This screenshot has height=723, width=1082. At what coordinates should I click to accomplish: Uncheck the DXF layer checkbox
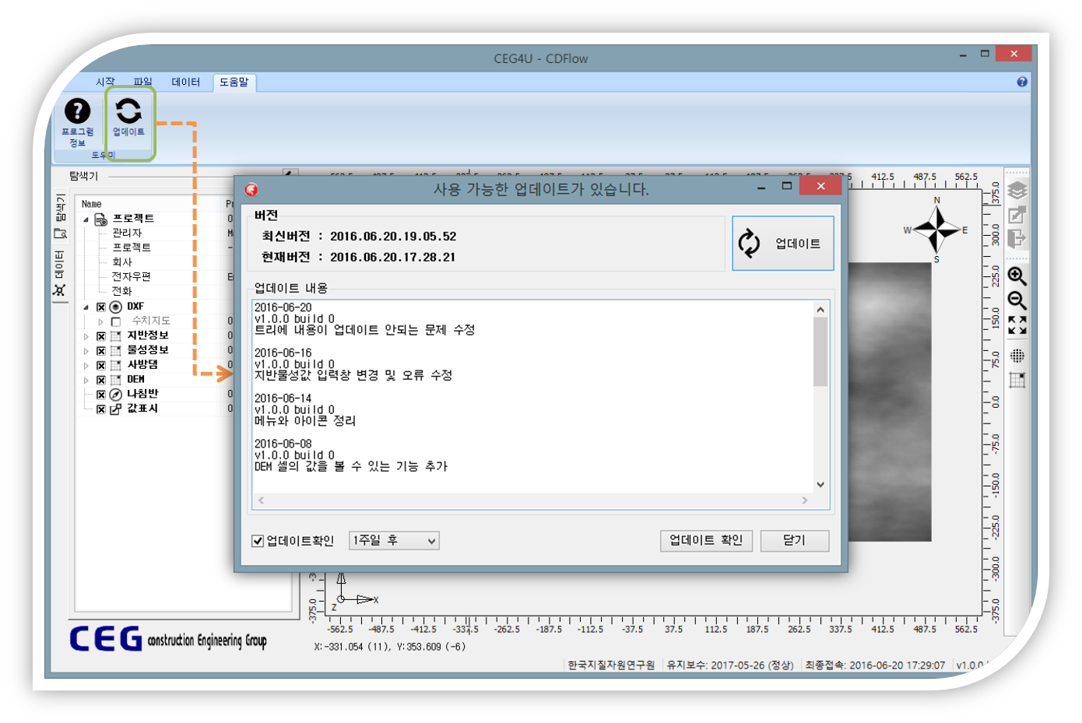click(101, 307)
